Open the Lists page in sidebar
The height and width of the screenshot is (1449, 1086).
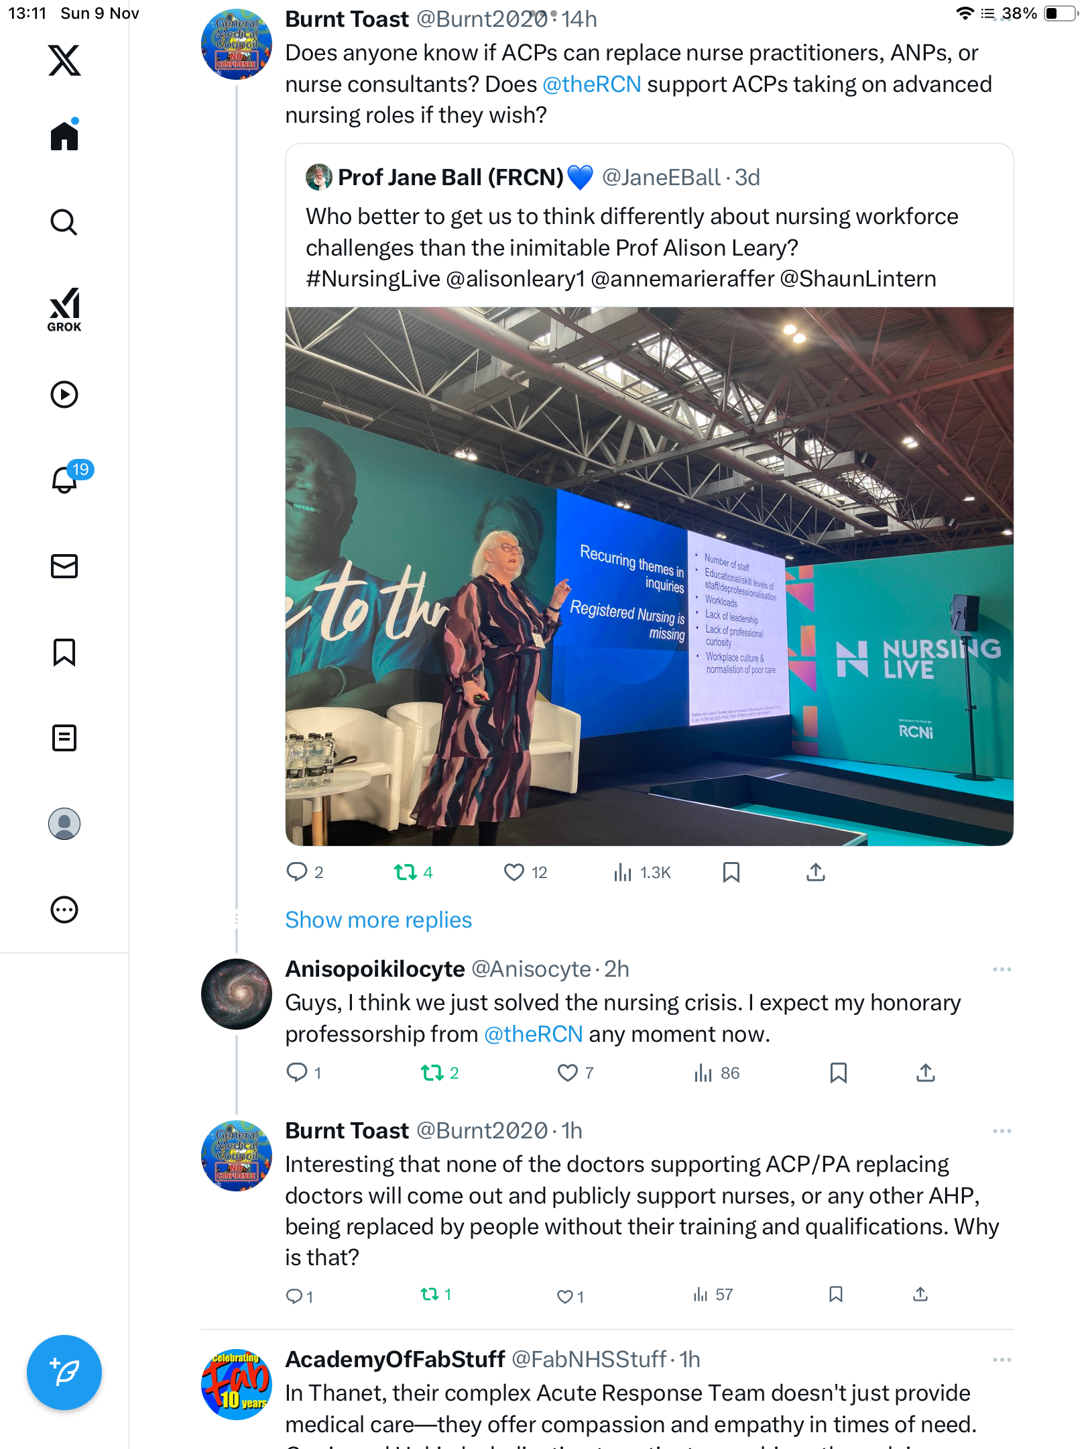[x=64, y=738]
